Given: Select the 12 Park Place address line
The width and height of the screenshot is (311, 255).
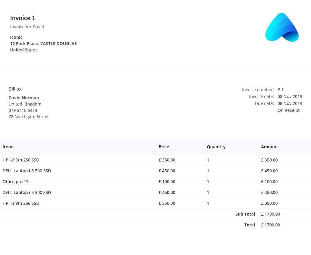Looking at the screenshot, I should coord(43,44).
